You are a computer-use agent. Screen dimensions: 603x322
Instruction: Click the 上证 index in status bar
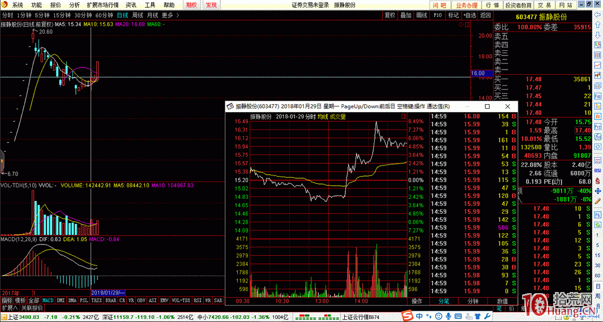[22, 317]
